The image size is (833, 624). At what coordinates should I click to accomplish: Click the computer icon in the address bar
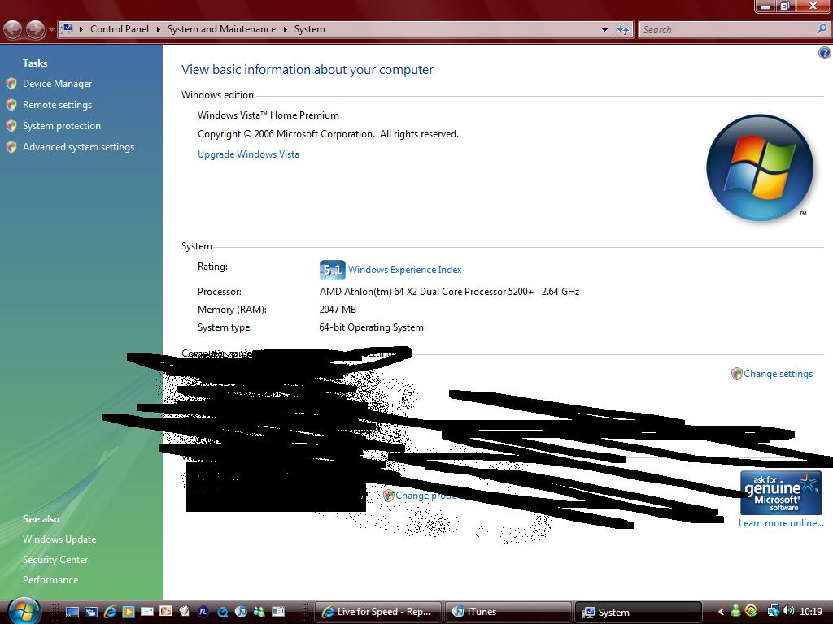(x=67, y=28)
